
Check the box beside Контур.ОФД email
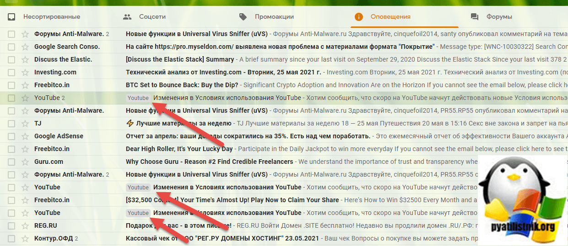tap(11, 238)
